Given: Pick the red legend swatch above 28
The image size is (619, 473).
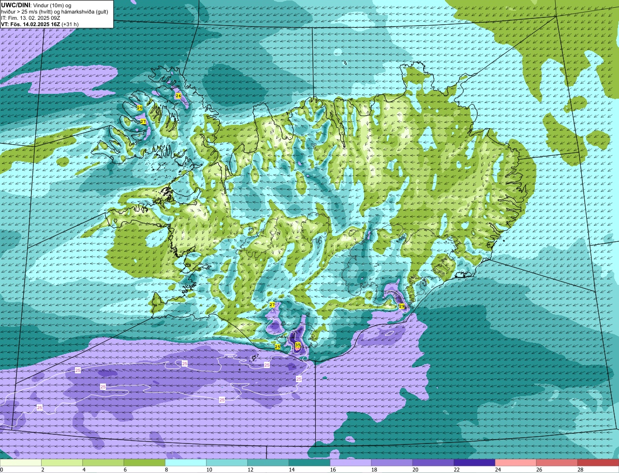Looking at the screenshot, I should pyautogui.click(x=598, y=463).
